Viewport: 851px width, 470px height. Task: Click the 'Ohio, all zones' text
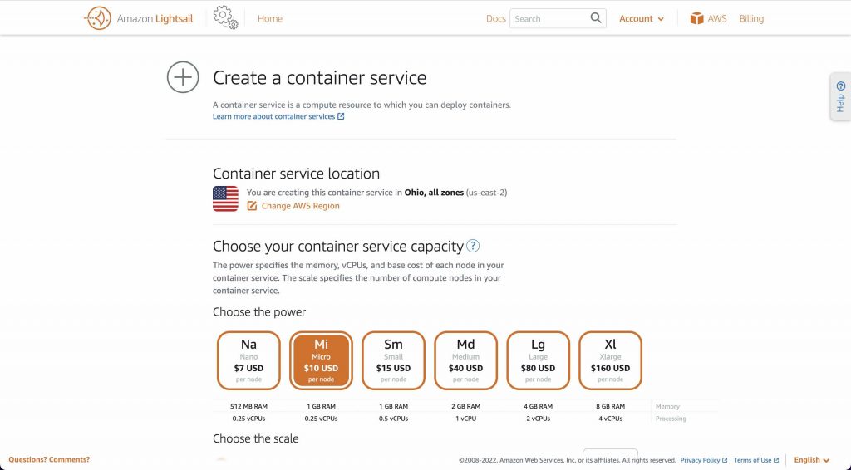[434, 193]
